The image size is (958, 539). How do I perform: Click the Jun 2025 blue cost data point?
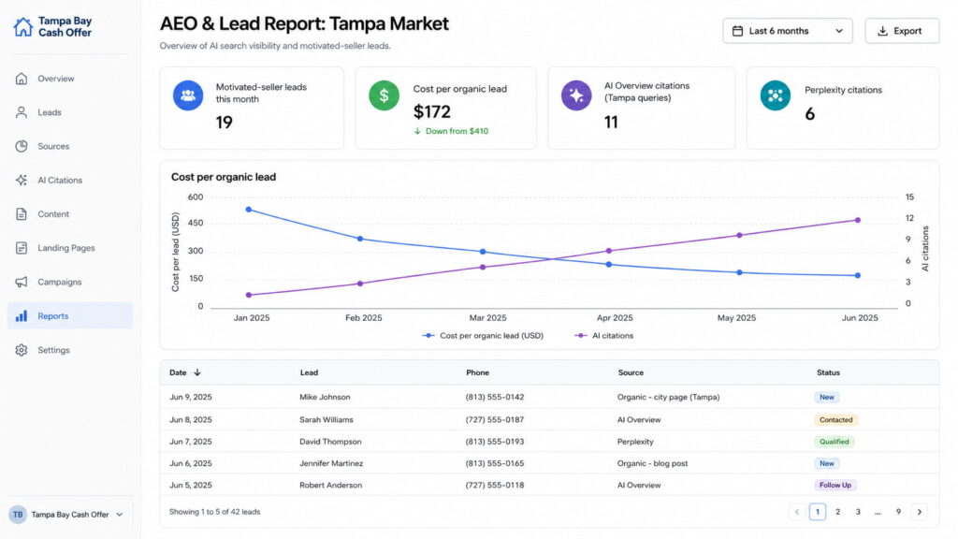[858, 276]
